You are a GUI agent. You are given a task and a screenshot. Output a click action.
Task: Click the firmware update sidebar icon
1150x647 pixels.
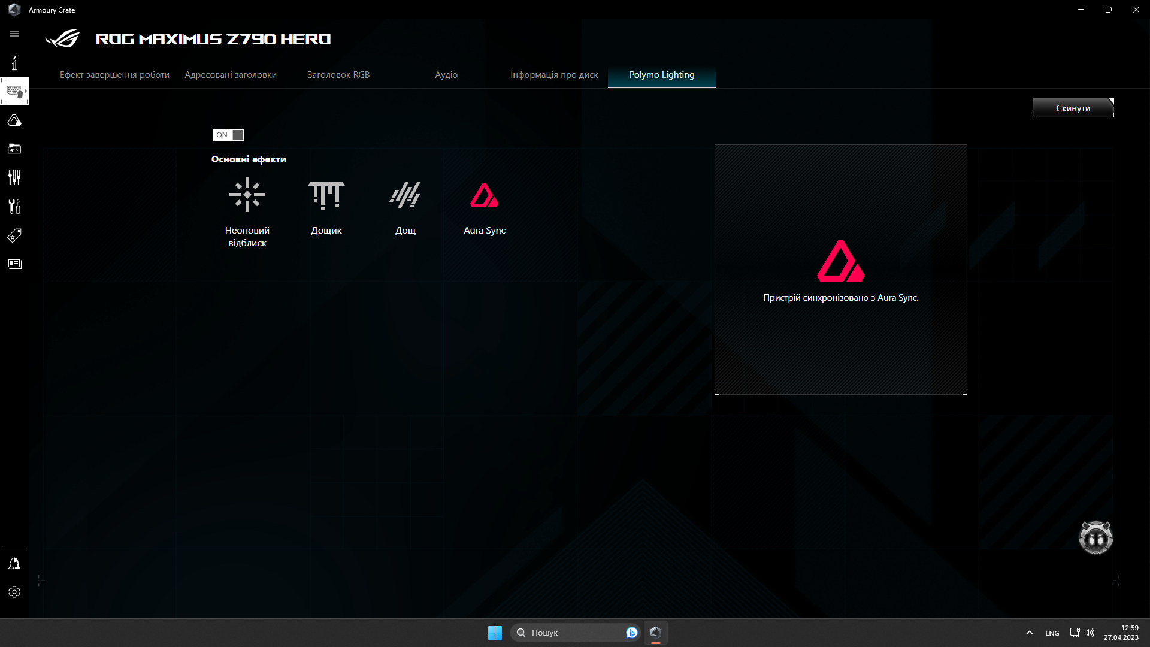(14, 206)
